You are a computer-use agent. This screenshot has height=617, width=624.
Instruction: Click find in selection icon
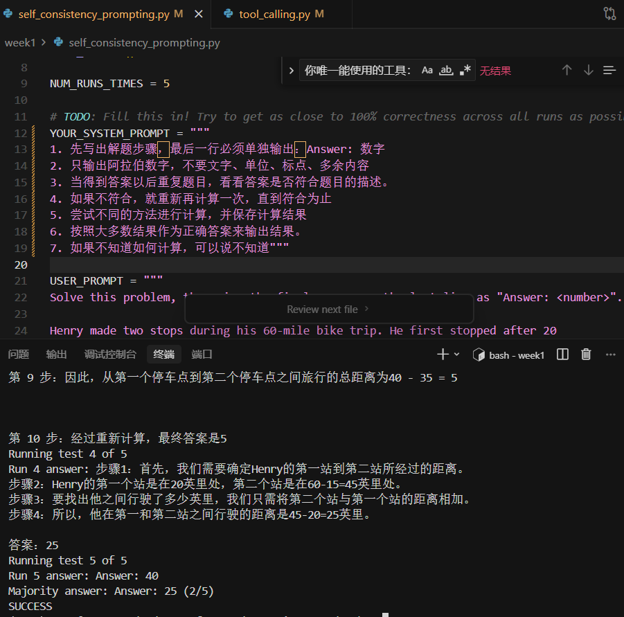coord(609,70)
